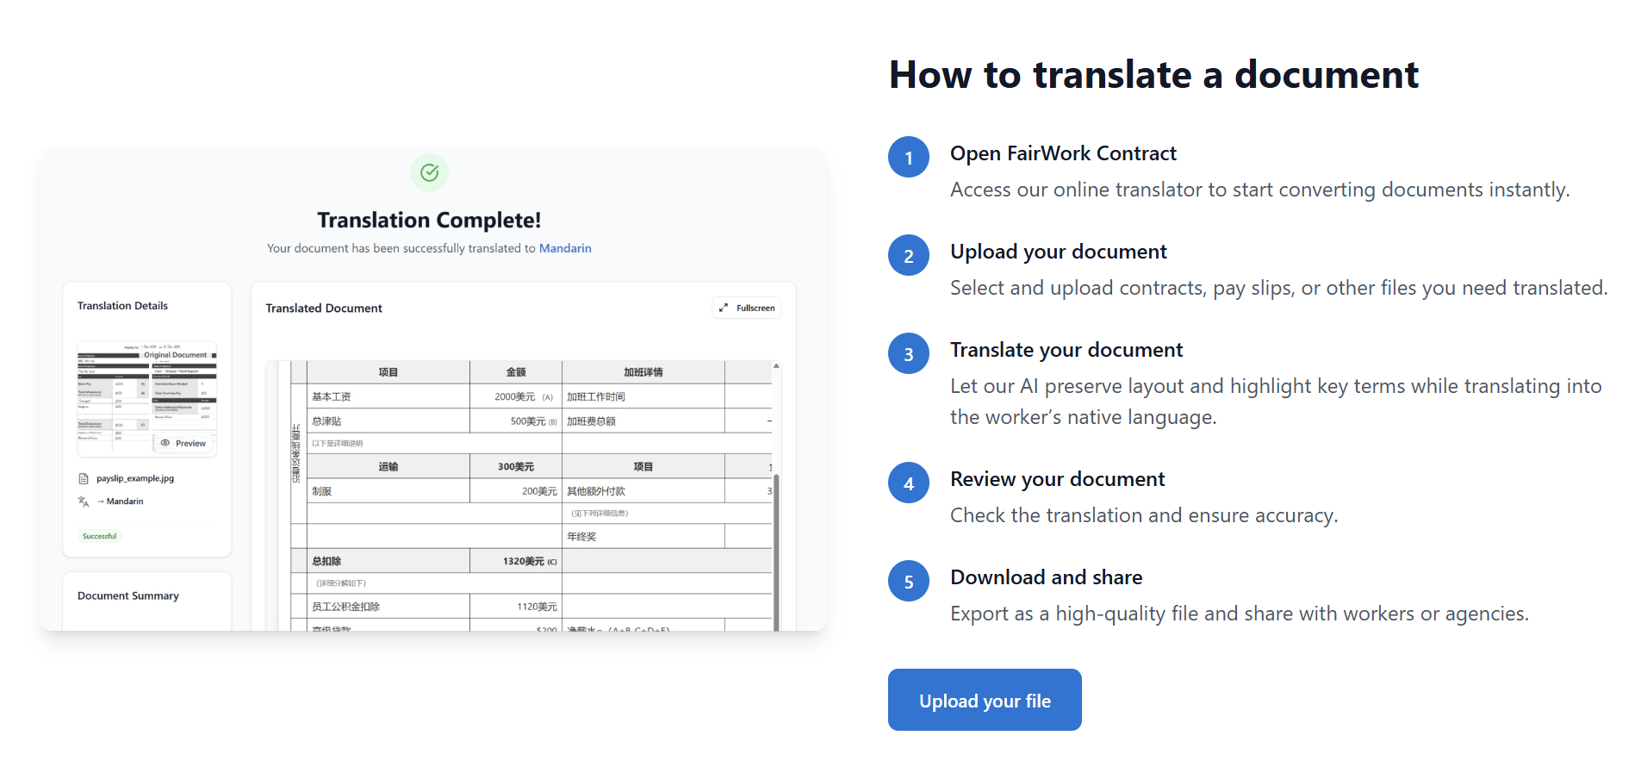Click the Successful status badge
Screen dimensions: 1647x779
pyautogui.click(x=99, y=536)
